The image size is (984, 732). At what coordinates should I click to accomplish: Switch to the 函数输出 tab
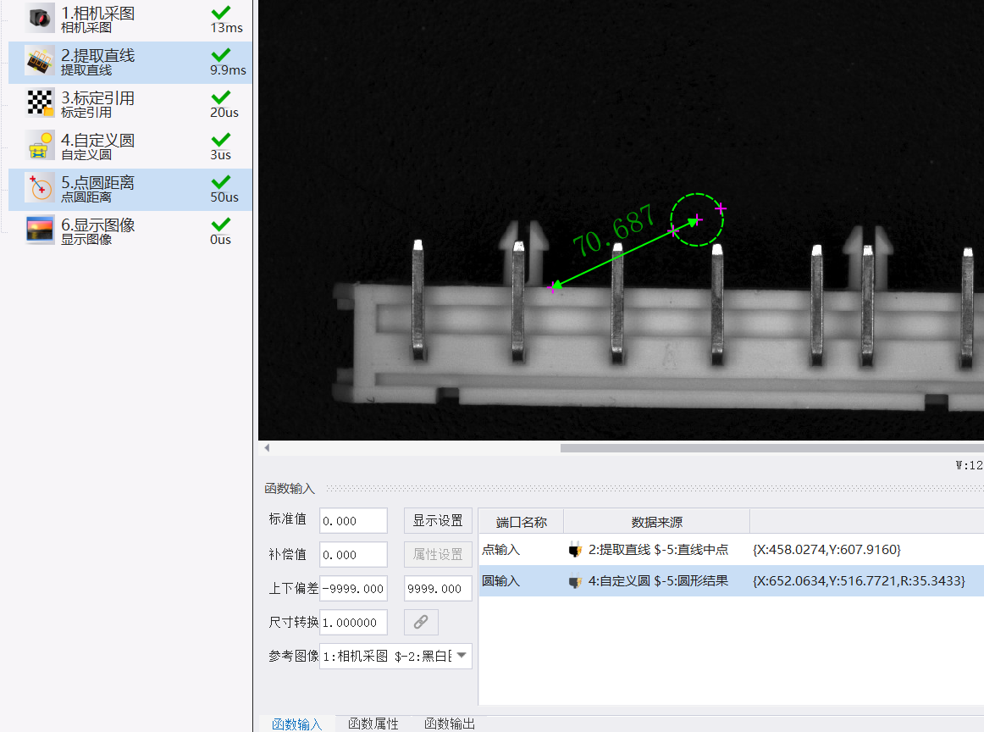tap(450, 724)
